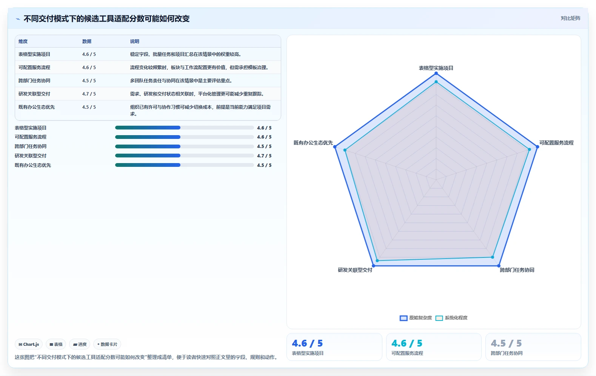Click the 系统化程度 teal legend swatch
The width and height of the screenshot is (596, 376).
[x=439, y=318]
